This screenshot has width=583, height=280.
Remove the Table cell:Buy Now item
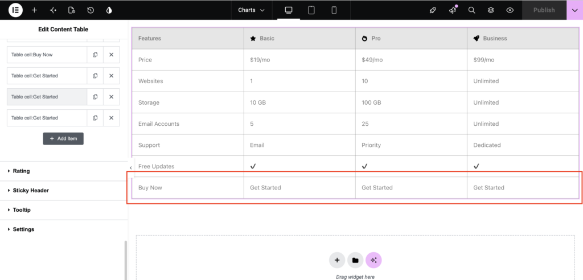[x=111, y=55]
